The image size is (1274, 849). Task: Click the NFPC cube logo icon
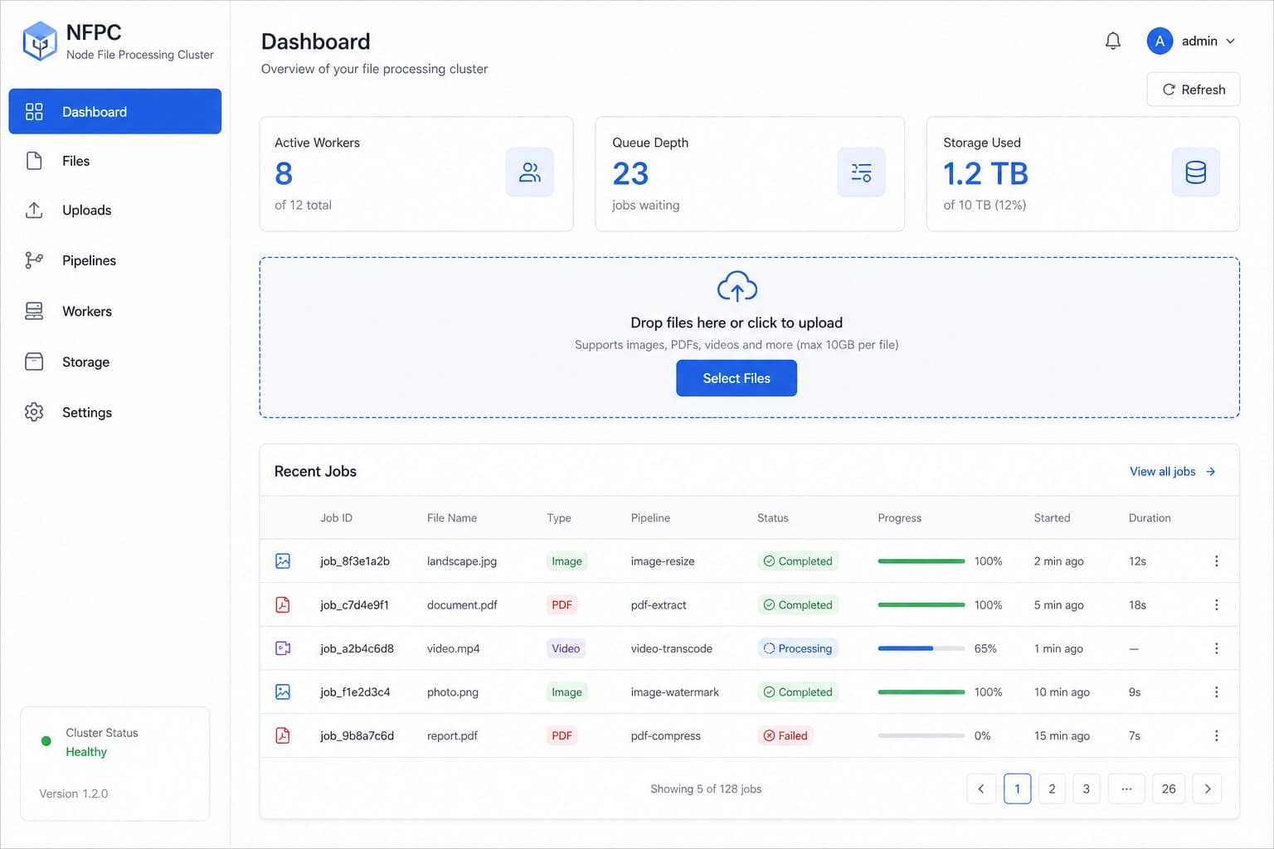[39, 41]
